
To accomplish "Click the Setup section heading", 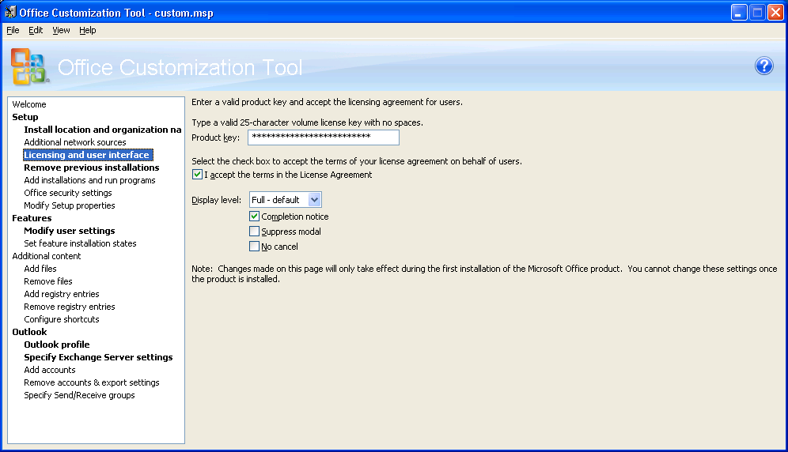I will pyautogui.click(x=25, y=117).
